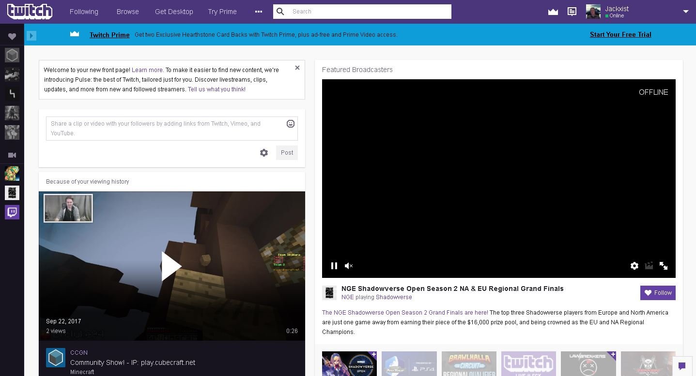Open the colorful character channel in sidebar

tap(12, 174)
